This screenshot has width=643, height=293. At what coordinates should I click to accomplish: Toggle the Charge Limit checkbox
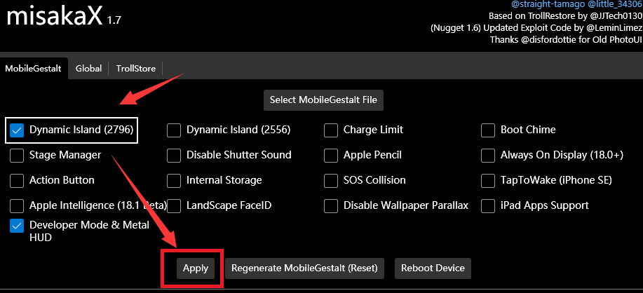click(x=332, y=130)
